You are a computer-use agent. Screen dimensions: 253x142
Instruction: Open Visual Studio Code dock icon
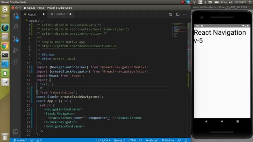pyautogui.click(x=5, y=64)
